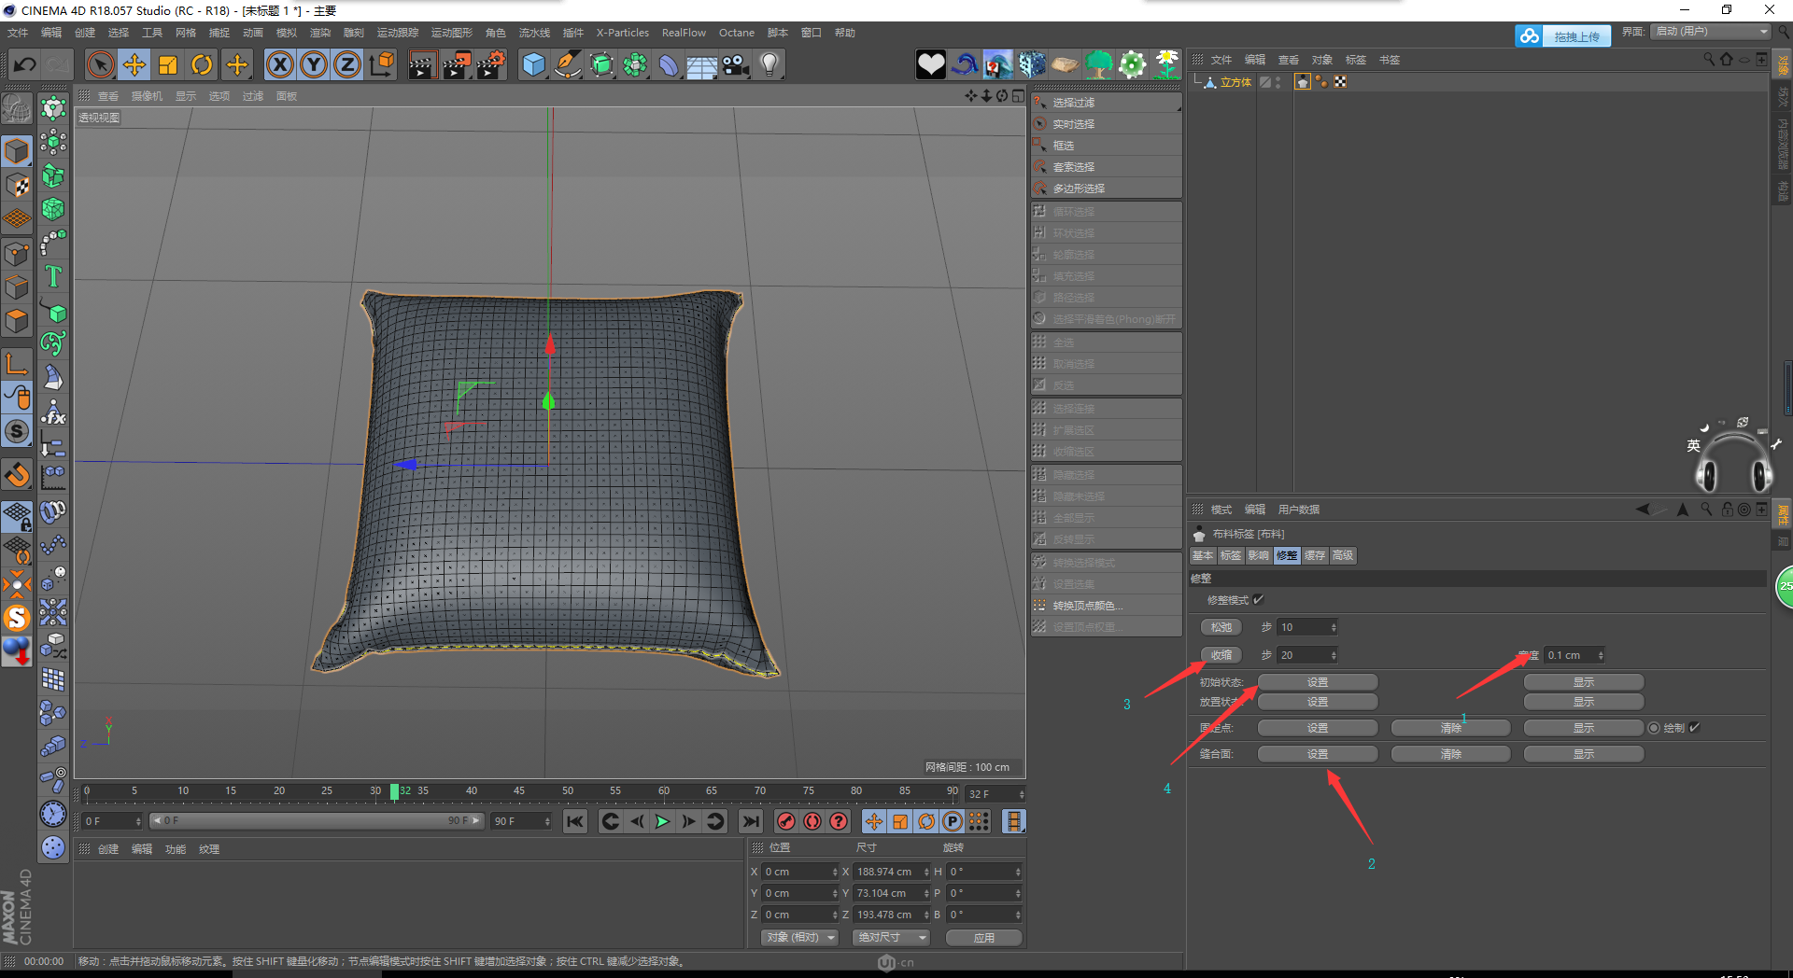Viewport: 1793px width, 978px height.
Task: Open the 模拟 menu
Action: coord(287,33)
